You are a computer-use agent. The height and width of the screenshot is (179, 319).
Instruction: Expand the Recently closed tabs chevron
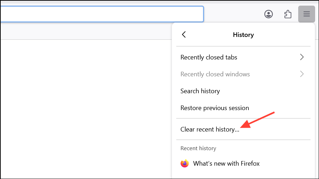coord(302,57)
